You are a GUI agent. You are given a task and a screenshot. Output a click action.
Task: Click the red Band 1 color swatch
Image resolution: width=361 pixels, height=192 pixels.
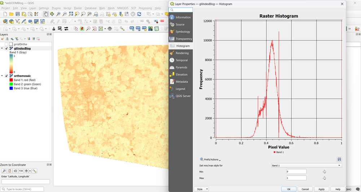click(x=11, y=80)
